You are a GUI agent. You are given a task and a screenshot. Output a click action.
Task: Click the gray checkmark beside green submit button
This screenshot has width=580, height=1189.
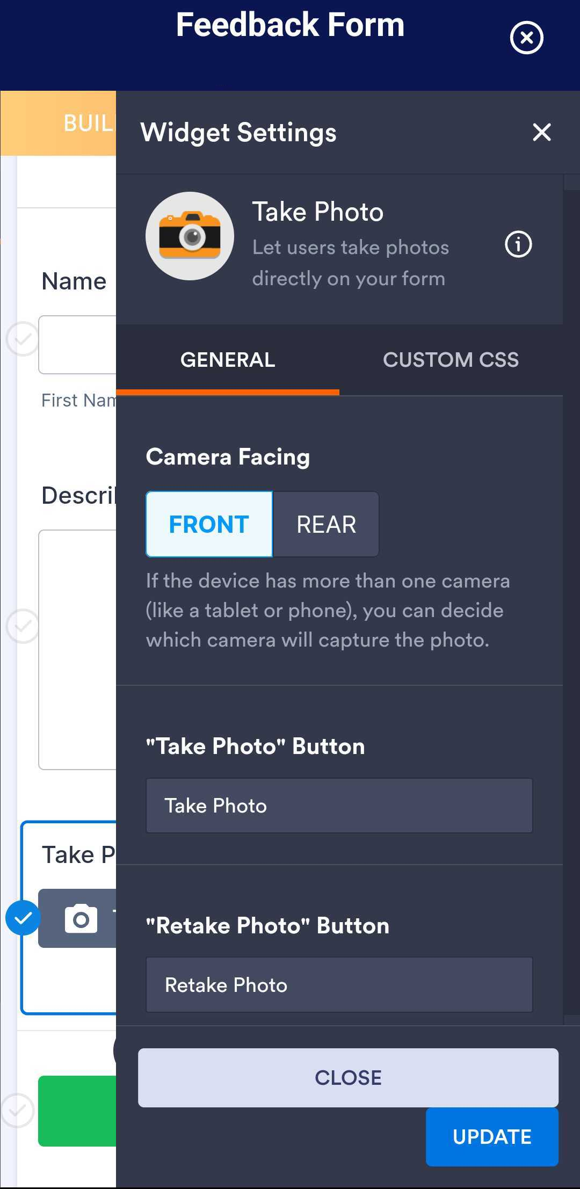(18, 1110)
